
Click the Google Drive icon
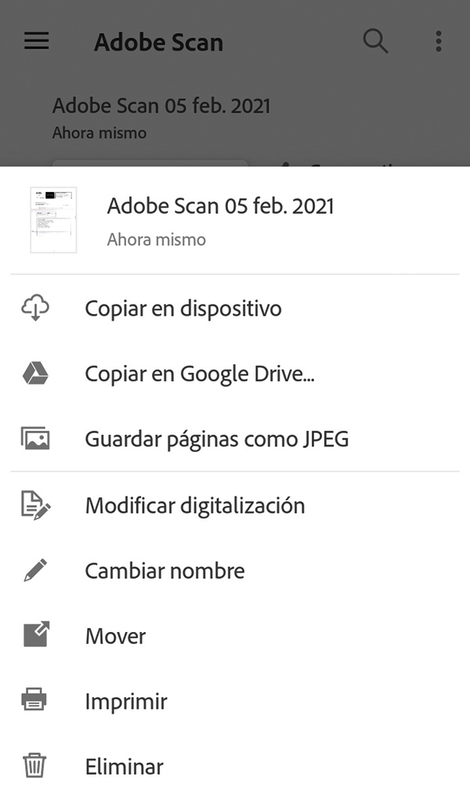pyautogui.click(x=35, y=374)
